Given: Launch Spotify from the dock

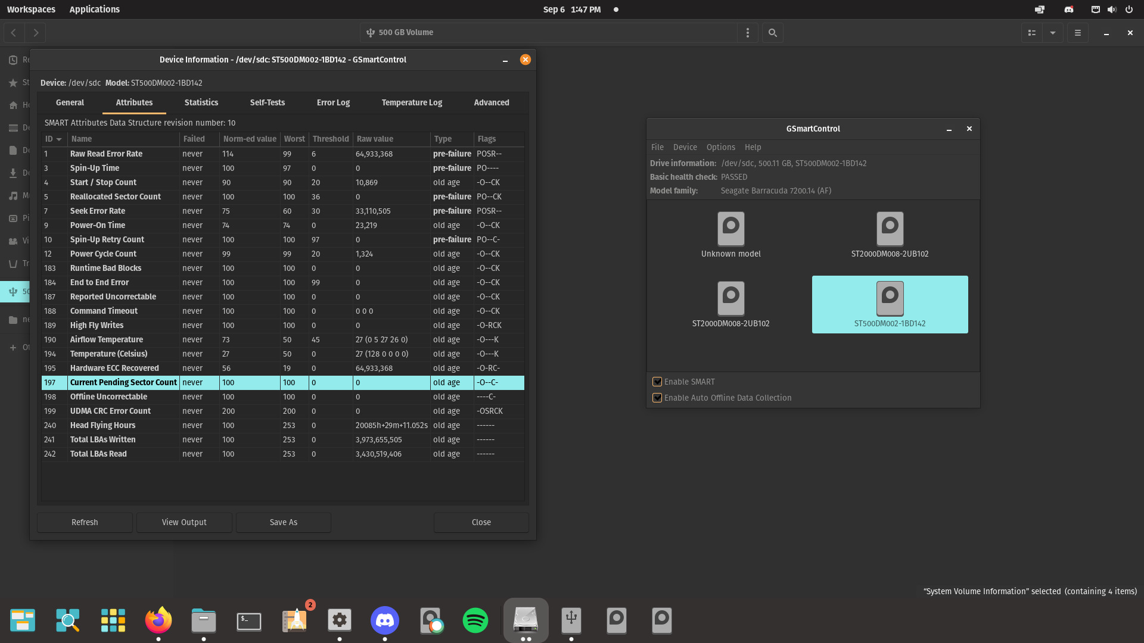Looking at the screenshot, I should [x=475, y=620].
